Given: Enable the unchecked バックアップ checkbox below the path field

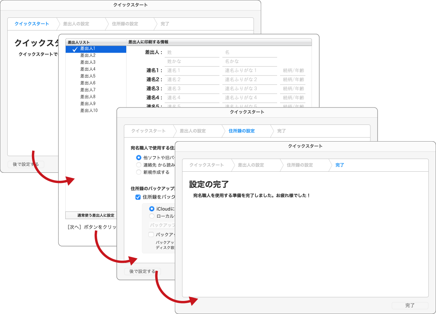Looking at the screenshot, I should coord(151,235).
